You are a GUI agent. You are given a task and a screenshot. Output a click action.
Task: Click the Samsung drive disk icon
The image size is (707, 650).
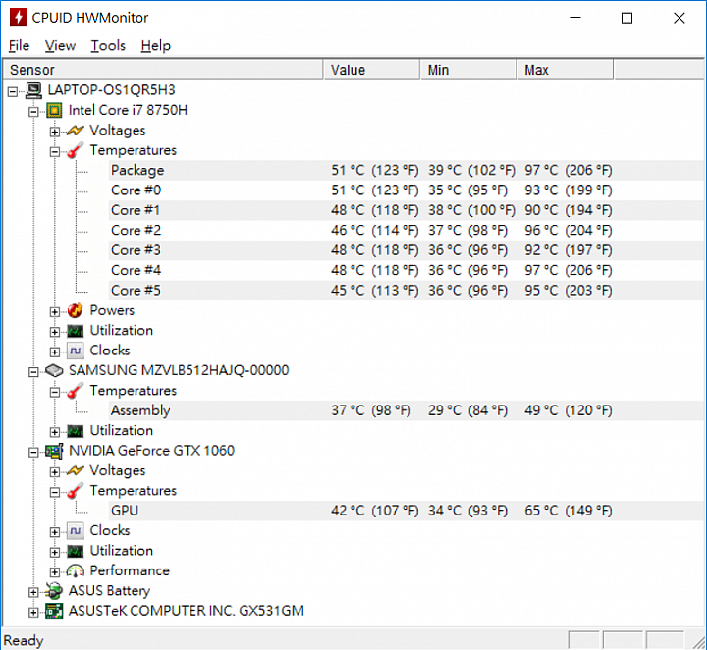click(54, 370)
